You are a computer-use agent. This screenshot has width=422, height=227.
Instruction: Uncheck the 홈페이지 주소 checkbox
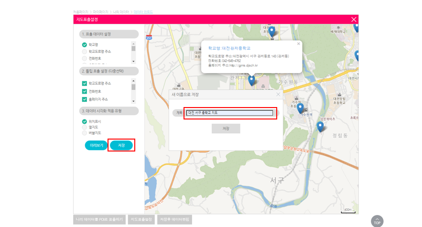(85, 99)
